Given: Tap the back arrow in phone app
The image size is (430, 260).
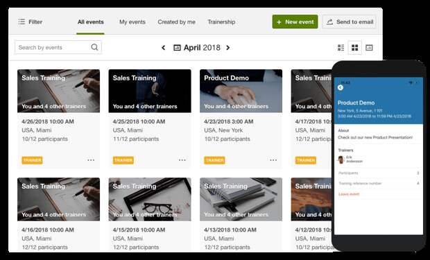Looking at the screenshot, I should tap(341, 87).
